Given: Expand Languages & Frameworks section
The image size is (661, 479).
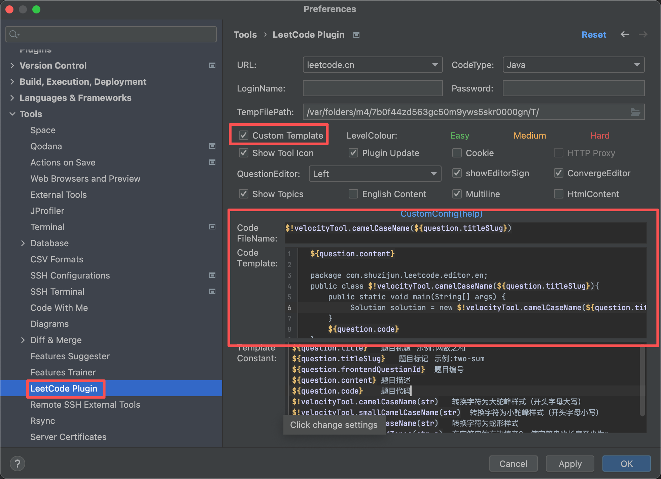Looking at the screenshot, I should (12, 98).
